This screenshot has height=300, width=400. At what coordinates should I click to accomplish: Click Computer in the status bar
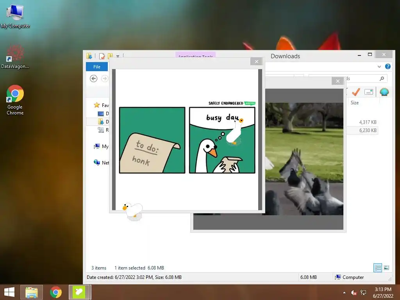[x=349, y=277]
